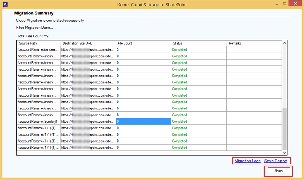Click the File Count column header
304x180 pixels.
[143, 43]
